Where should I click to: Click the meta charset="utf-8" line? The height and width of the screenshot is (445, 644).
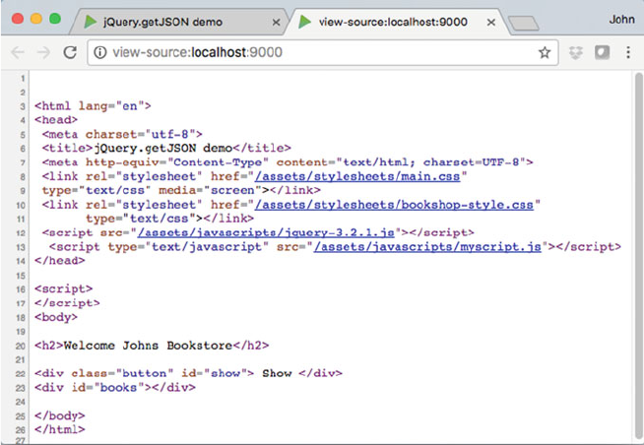point(122,134)
